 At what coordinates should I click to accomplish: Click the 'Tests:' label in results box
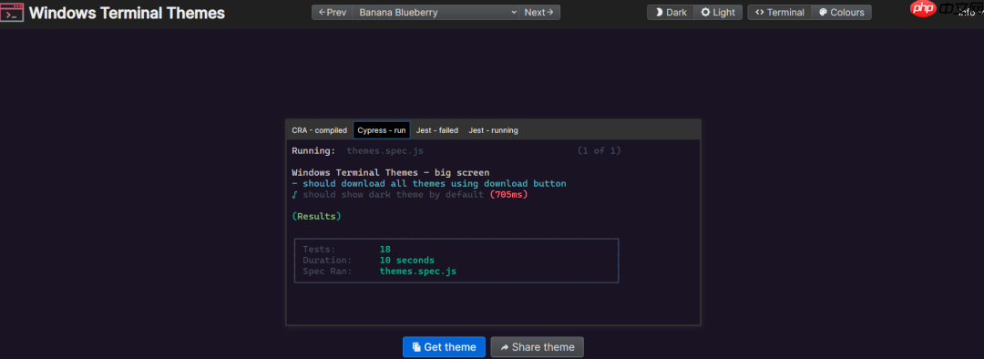coord(320,249)
